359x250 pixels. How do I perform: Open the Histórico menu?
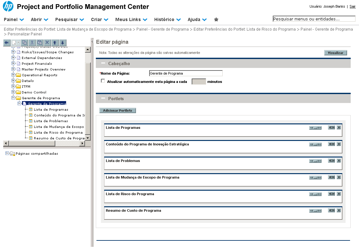167,19
